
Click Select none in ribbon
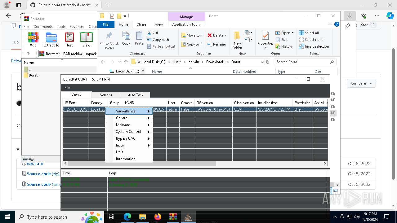(311, 40)
